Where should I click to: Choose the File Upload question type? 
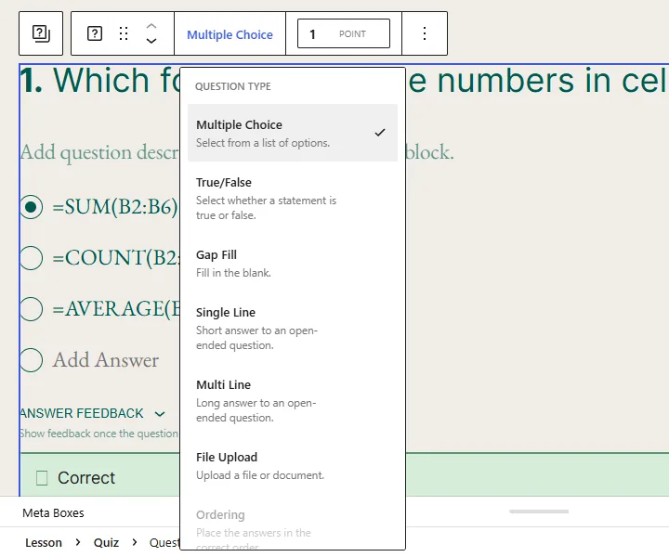[293, 465]
